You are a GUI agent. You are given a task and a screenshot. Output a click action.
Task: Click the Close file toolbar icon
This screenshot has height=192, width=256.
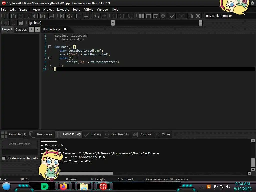tap(35, 16)
